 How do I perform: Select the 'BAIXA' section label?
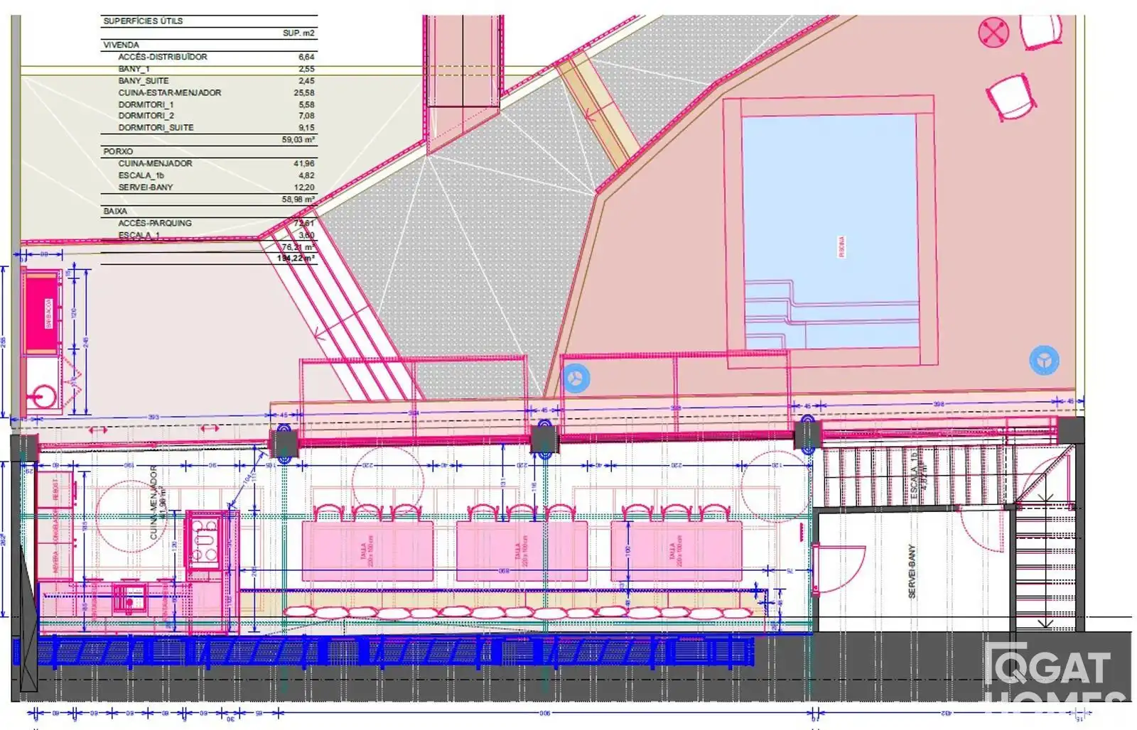click(115, 211)
